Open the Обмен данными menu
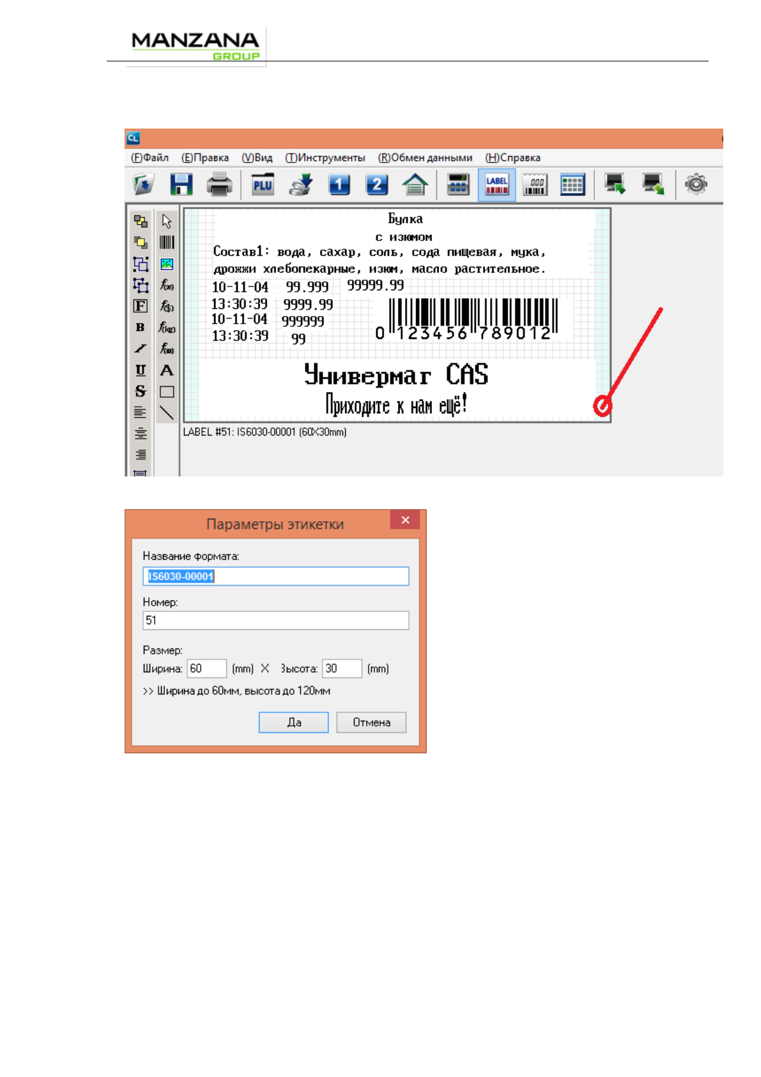This screenshot has width=761, height=1077. [x=425, y=158]
